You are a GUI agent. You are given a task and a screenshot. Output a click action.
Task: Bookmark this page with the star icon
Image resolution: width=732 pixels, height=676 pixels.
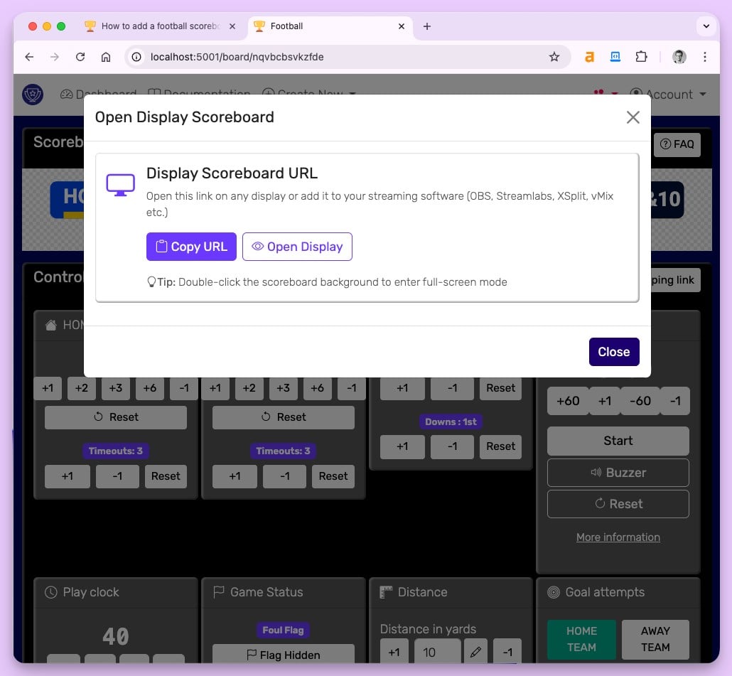[554, 57]
